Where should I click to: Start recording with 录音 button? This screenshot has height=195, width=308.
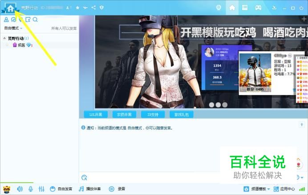coord(117,189)
